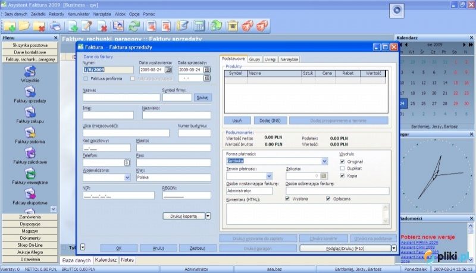Click the open folder toolbar icon
476x273 pixels.
pyautogui.click(x=24, y=26)
